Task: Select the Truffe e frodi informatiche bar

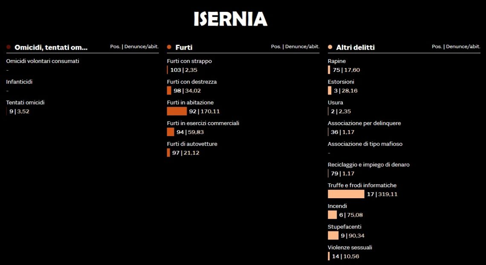Action: tap(346, 194)
